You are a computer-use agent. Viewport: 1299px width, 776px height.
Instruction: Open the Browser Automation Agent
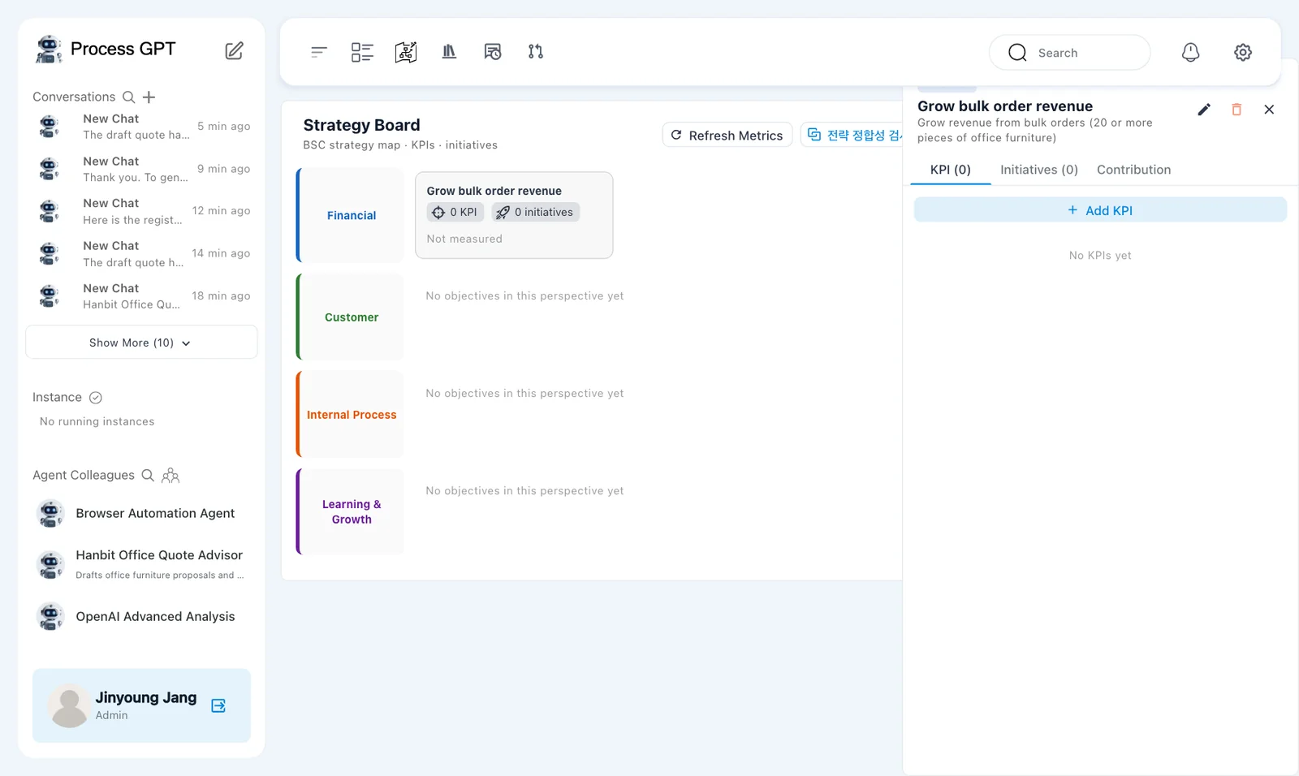[142, 514]
